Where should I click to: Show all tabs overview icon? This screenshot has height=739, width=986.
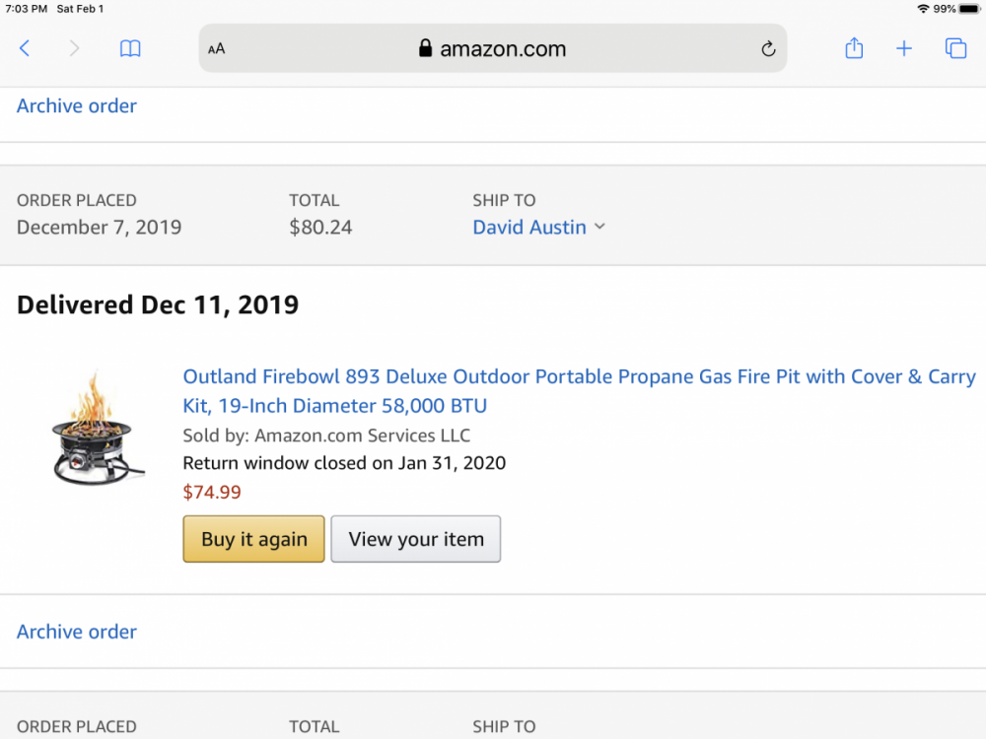[x=955, y=48]
